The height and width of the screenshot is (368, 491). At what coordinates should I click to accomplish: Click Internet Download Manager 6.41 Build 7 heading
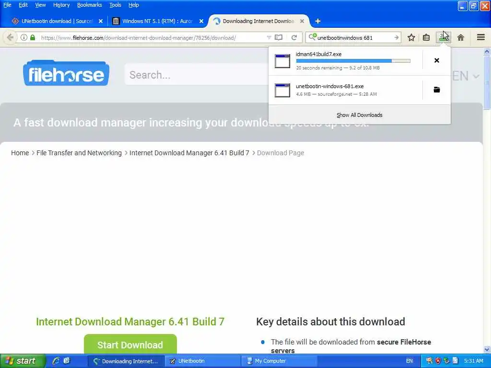(130, 322)
